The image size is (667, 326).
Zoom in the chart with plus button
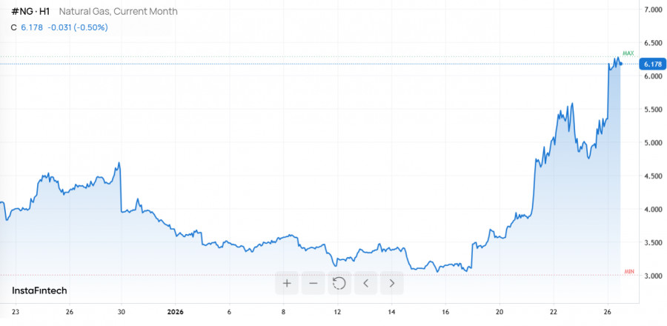coord(287,282)
